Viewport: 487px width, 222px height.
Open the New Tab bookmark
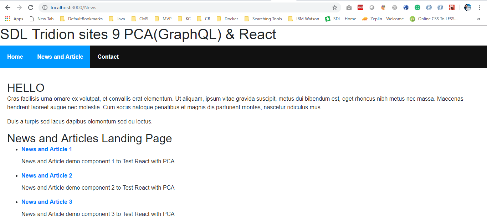(41, 19)
